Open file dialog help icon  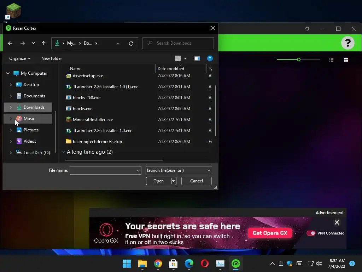coord(210,58)
